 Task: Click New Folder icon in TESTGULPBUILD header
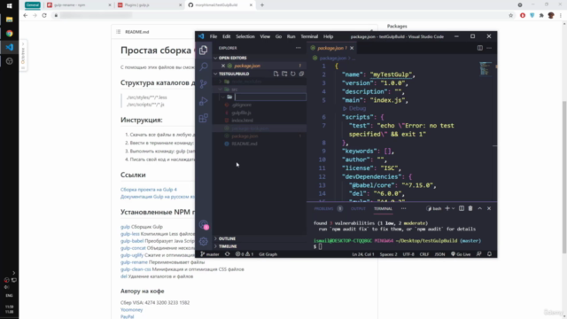pyautogui.click(x=284, y=74)
